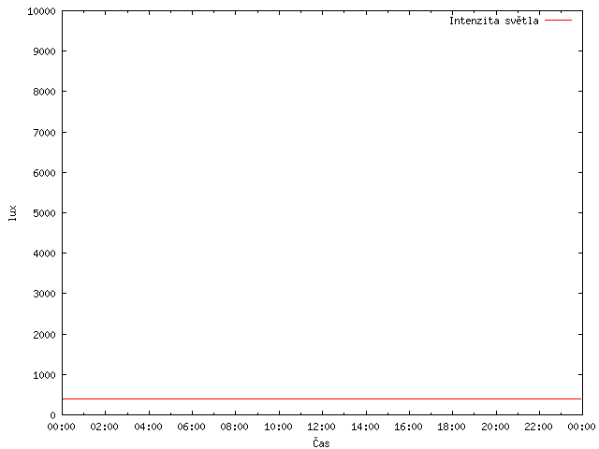599x449 pixels.
Task: Click the 6000 y-axis label
Action: pos(44,173)
